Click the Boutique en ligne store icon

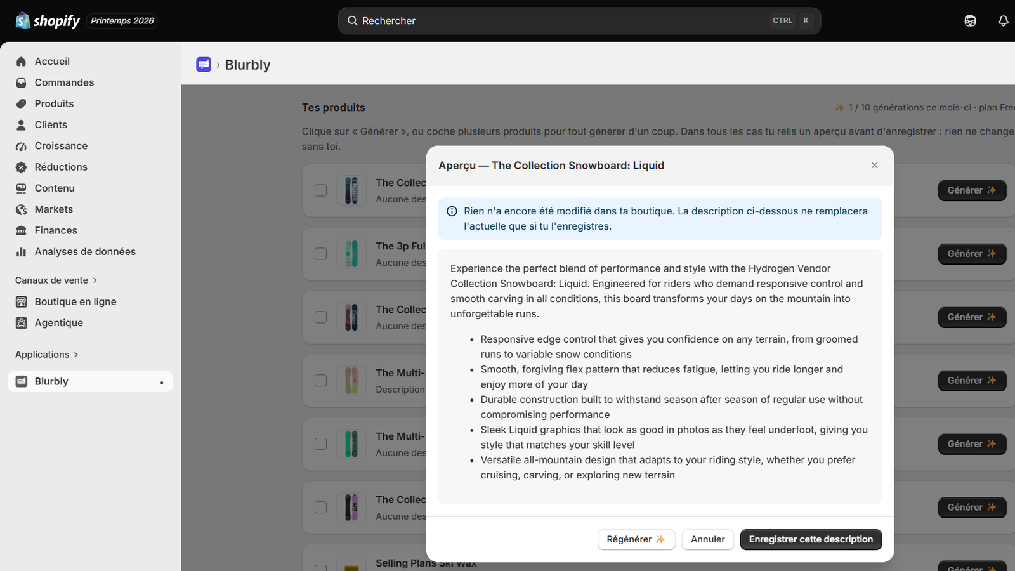click(22, 302)
